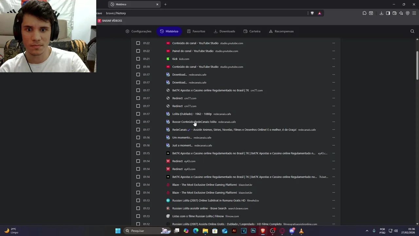Check box for Bet7K entry at 01:15
Screen dimensions: 419x236
[x=138, y=153]
